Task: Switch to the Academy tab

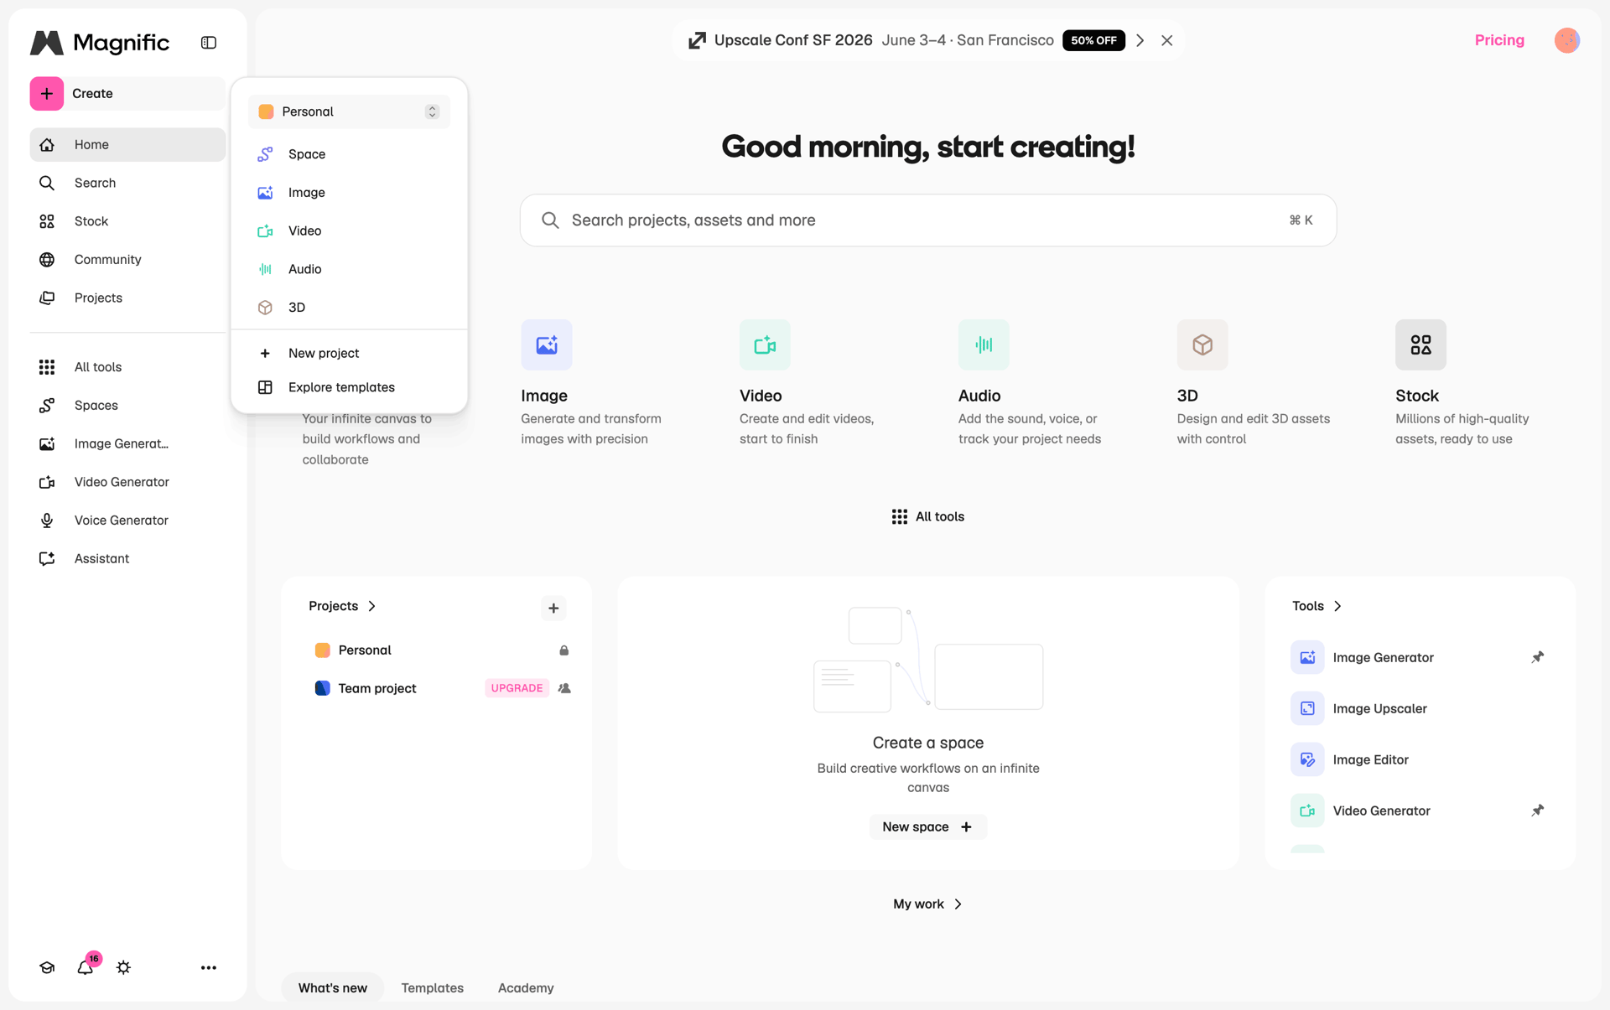Action: click(x=526, y=988)
